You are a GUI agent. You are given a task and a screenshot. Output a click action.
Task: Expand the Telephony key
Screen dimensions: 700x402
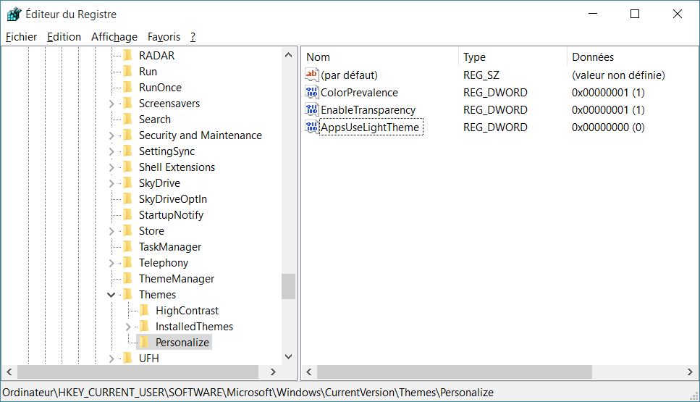[x=111, y=263]
